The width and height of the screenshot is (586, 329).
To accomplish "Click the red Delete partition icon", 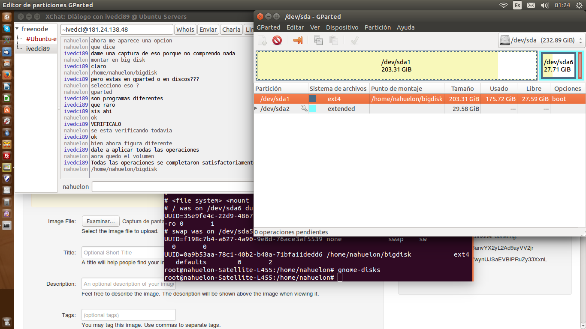I will coord(277,41).
